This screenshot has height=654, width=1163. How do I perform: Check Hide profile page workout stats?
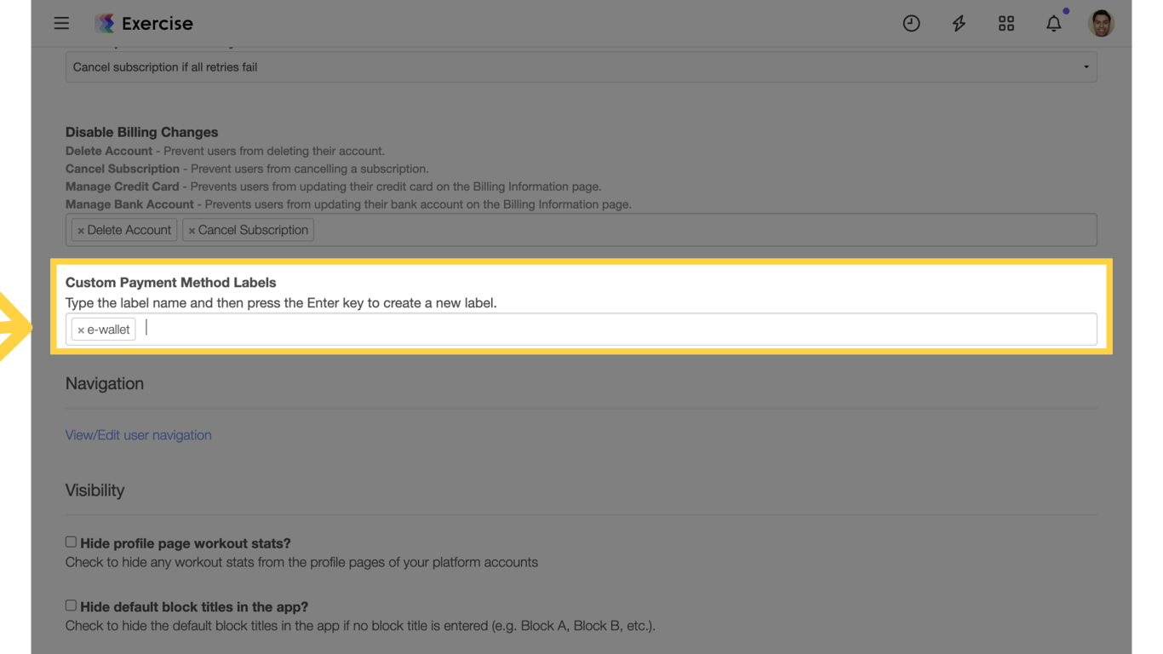tap(71, 542)
